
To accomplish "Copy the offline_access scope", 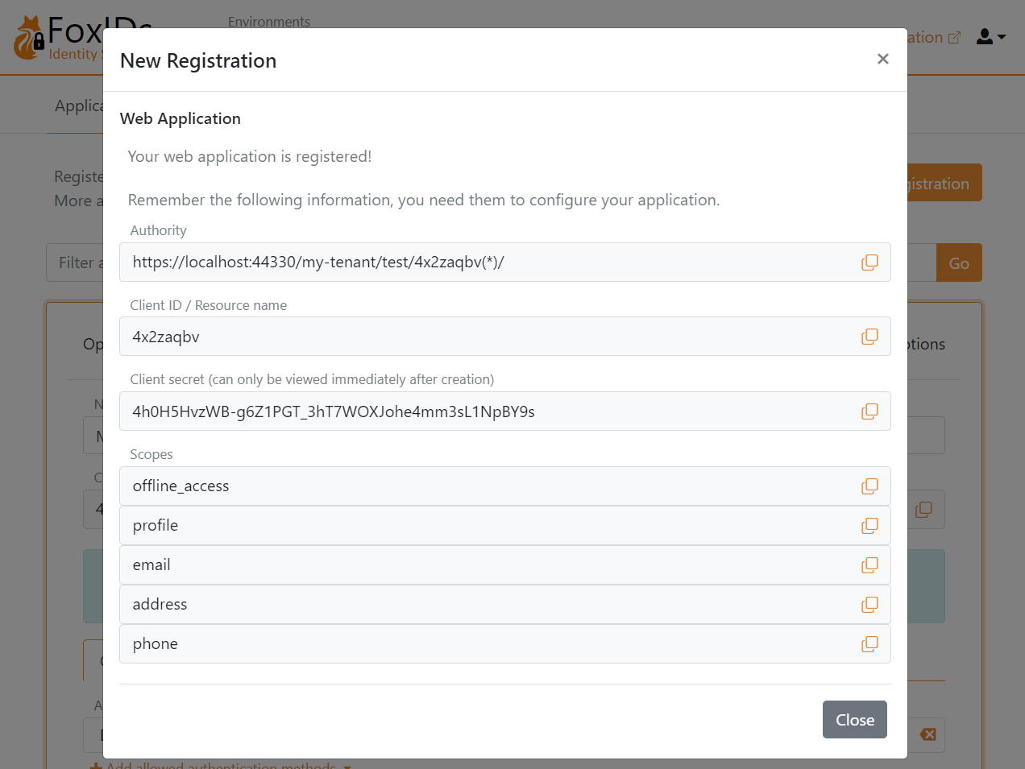I will [x=869, y=486].
